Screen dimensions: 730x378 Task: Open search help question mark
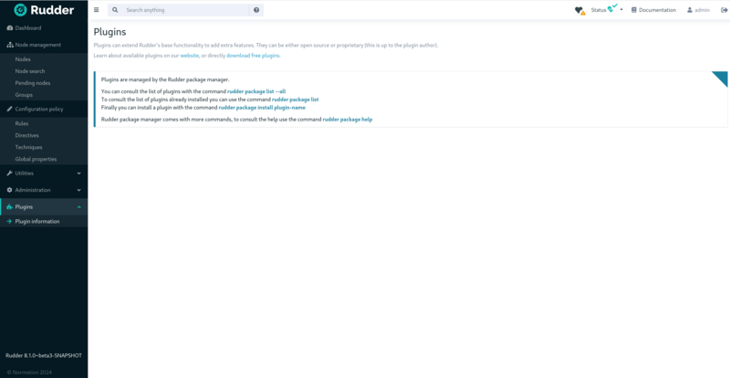coord(256,10)
